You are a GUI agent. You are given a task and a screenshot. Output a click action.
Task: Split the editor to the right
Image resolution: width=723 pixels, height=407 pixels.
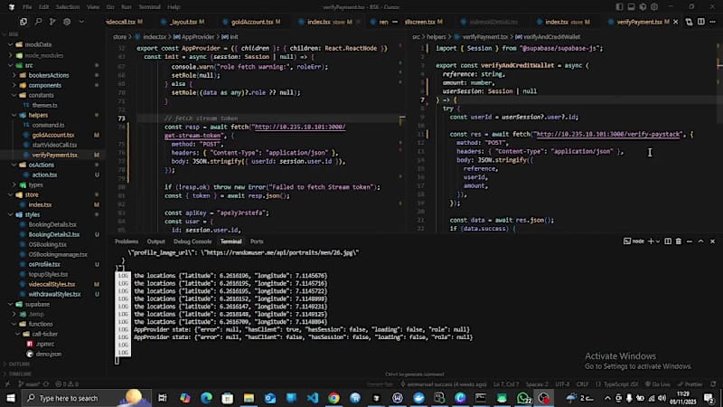[701, 22]
